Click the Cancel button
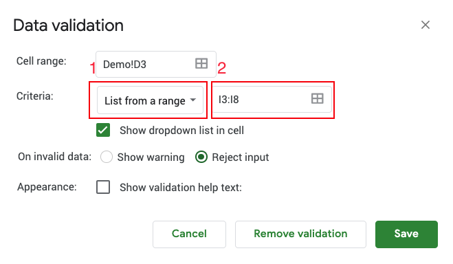The width and height of the screenshot is (453, 264). pyautogui.click(x=189, y=234)
